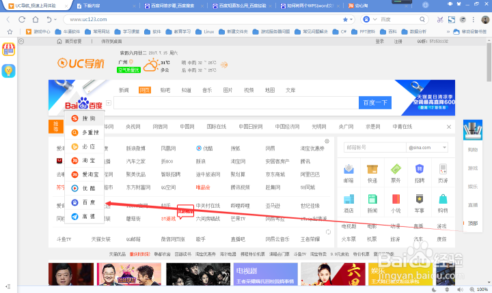Click the 邮箱帐号 email account field
Image resolution: width=492 pixels, height=293 pixels.
374,147
